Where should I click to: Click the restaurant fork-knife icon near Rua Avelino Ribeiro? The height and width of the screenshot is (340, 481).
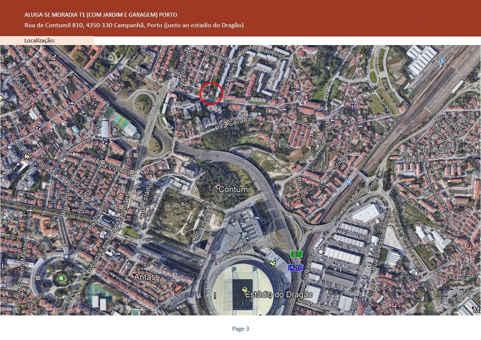click(353, 107)
